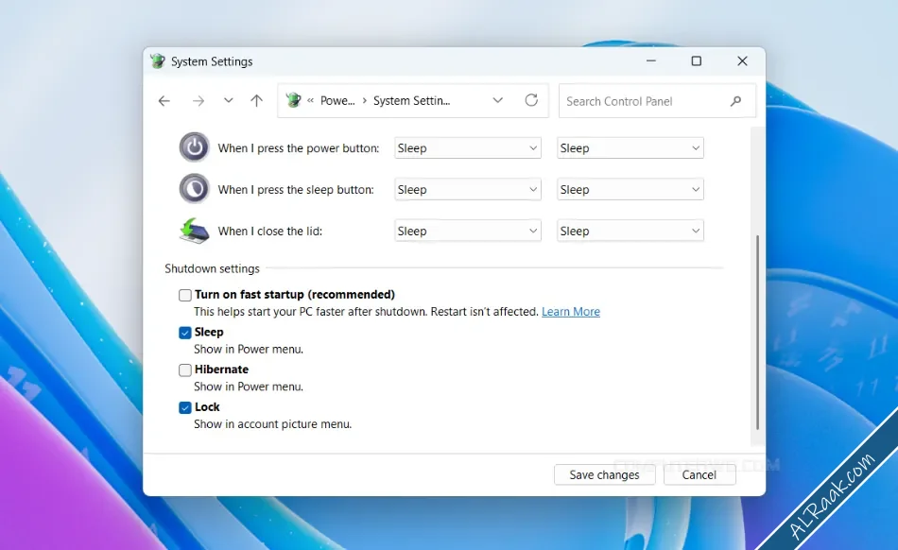Click the laptop lid icon
Image resolution: width=898 pixels, height=550 pixels.
194,231
